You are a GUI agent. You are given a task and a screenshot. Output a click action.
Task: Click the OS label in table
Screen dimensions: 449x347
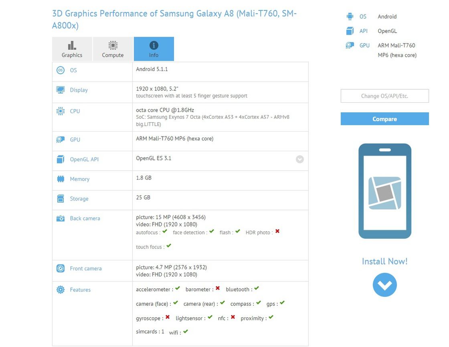click(x=73, y=70)
